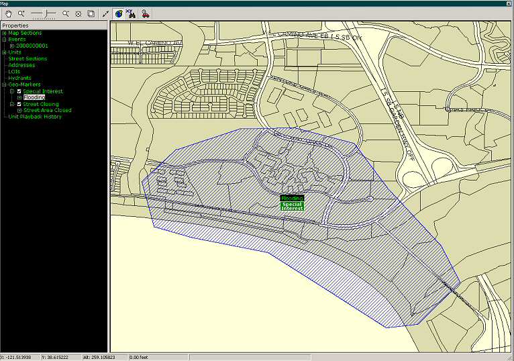
Task: Select Street Area Closed tree item
Action: 47,111
